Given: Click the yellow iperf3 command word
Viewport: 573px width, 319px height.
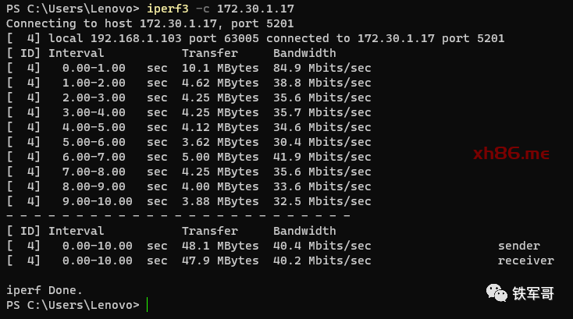Looking at the screenshot, I should 168,9.
